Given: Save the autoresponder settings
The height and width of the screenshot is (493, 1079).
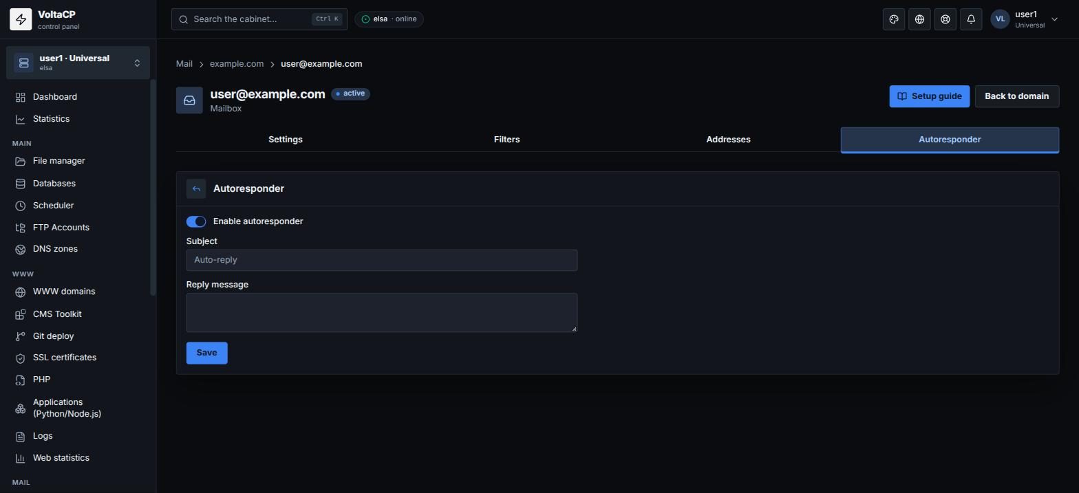Looking at the screenshot, I should [x=206, y=353].
